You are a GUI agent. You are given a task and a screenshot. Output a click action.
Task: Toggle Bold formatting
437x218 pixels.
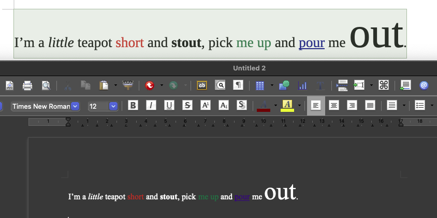(133, 106)
